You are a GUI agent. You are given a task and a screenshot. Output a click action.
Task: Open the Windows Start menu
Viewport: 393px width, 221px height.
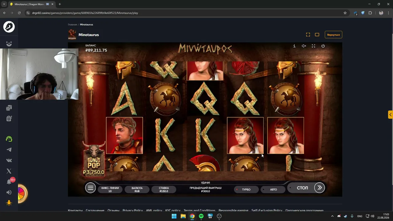(x=174, y=216)
